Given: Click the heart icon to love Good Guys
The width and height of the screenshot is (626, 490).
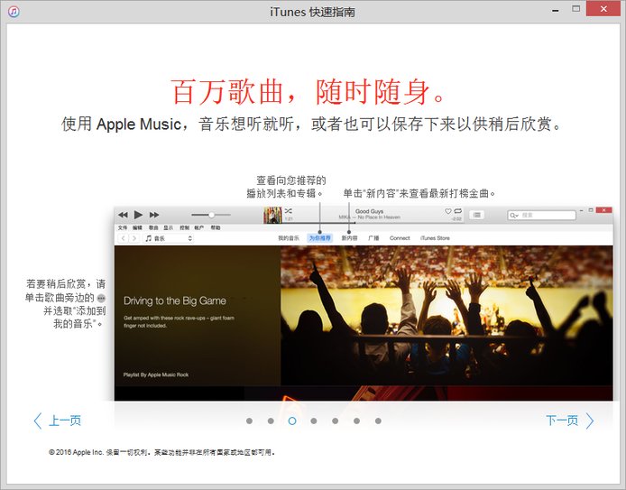Looking at the screenshot, I should [x=448, y=211].
